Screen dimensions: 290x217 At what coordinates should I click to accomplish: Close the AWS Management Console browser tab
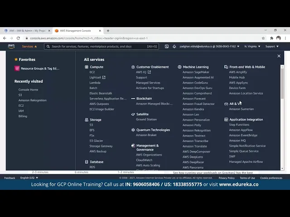[x=100, y=31]
